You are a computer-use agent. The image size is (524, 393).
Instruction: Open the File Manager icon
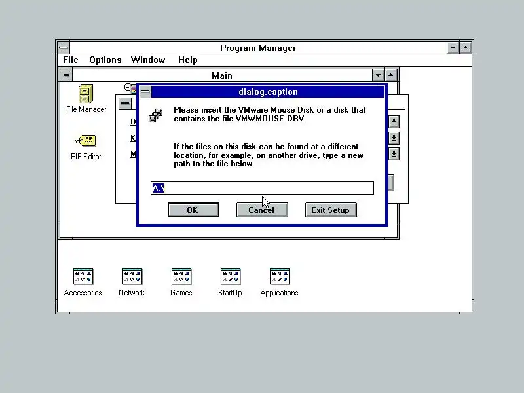click(86, 99)
